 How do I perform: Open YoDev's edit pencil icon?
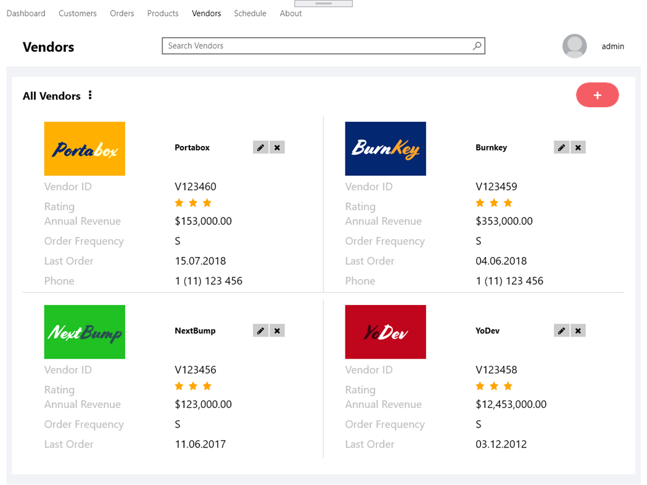561,330
